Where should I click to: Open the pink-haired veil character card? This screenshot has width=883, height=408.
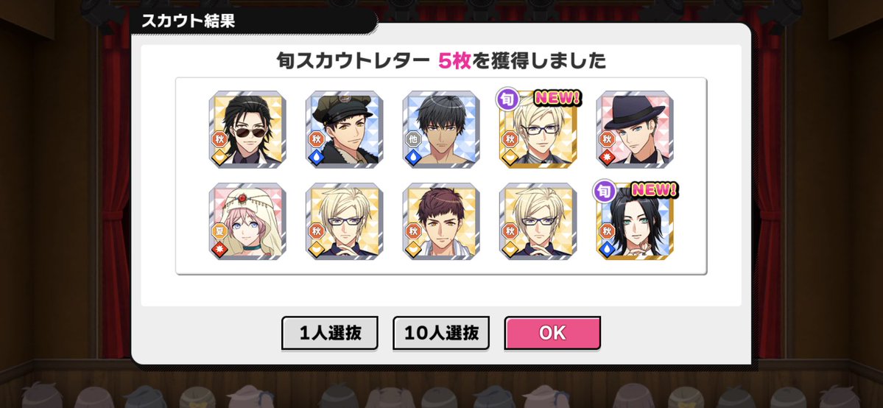247,221
